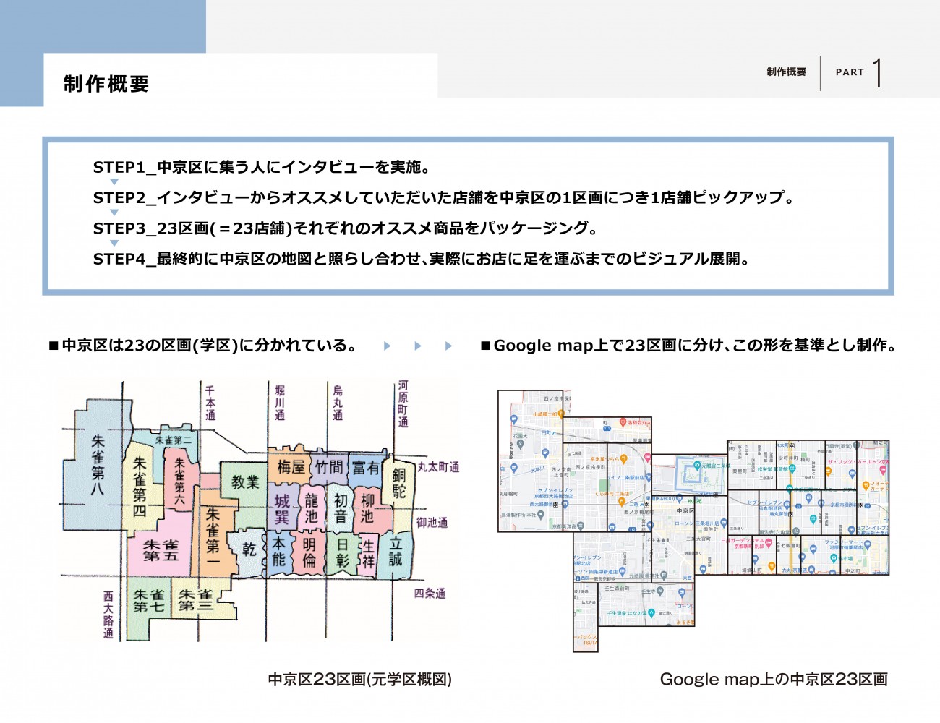
Task: Click the 壬生温泉 はなの湯 pin
Action: click(x=651, y=613)
